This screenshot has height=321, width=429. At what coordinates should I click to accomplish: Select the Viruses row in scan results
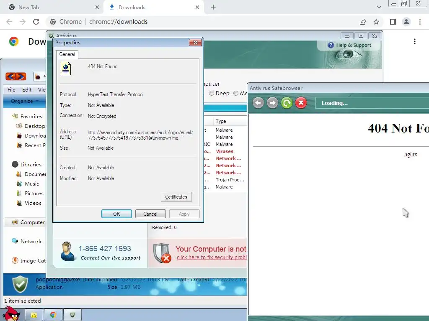(x=225, y=151)
